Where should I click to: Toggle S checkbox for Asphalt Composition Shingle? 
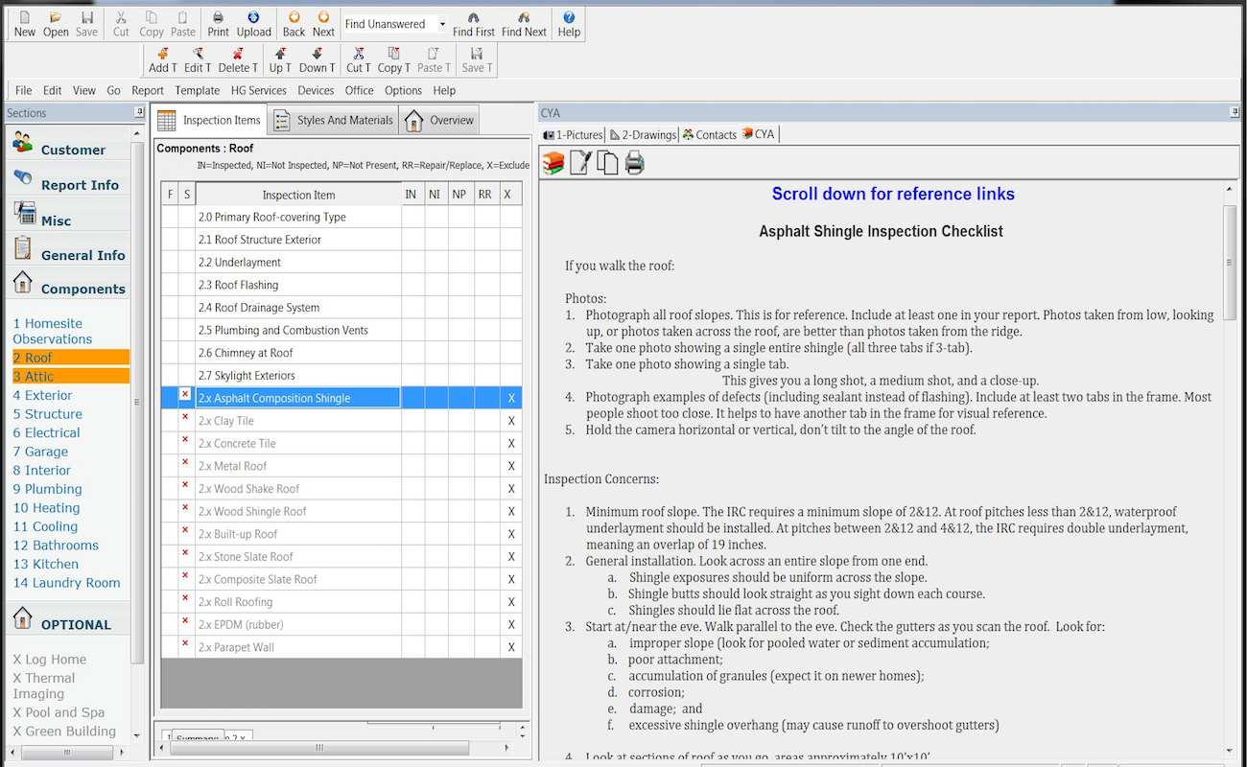(185, 394)
